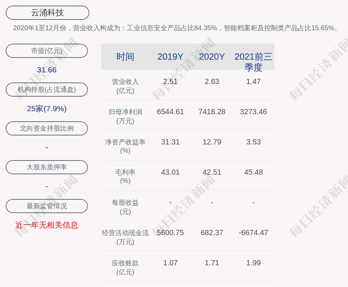Viewport: 348px width, 287px height.
Task: Click the gross margin value 42.51
Action: pyautogui.click(x=212, y=172)
